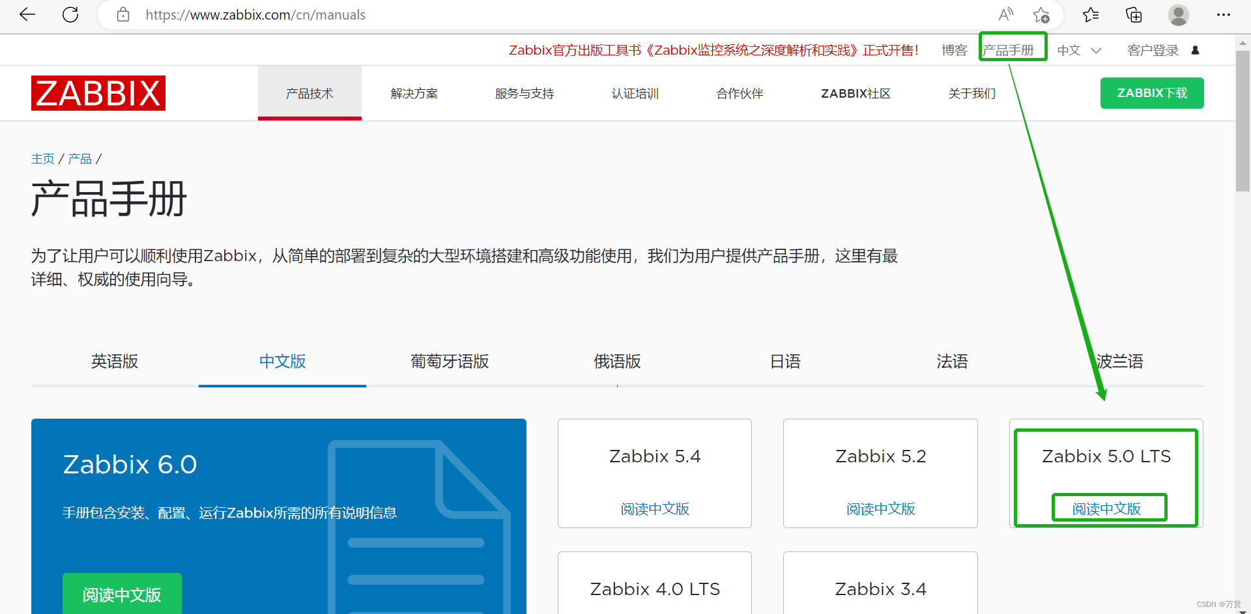Open the browser Collections panel
Screen dimensions: 1251x614
(1134, 14)
